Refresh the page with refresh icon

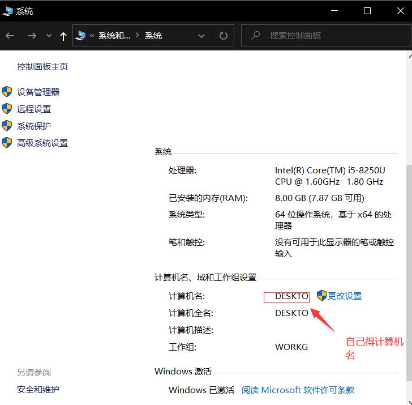224,36
